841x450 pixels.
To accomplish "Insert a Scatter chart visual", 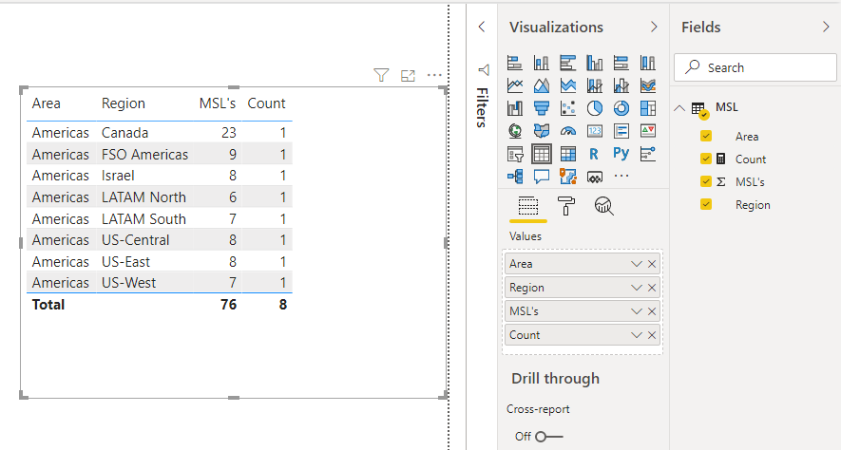I will click(x=568, y=108).
